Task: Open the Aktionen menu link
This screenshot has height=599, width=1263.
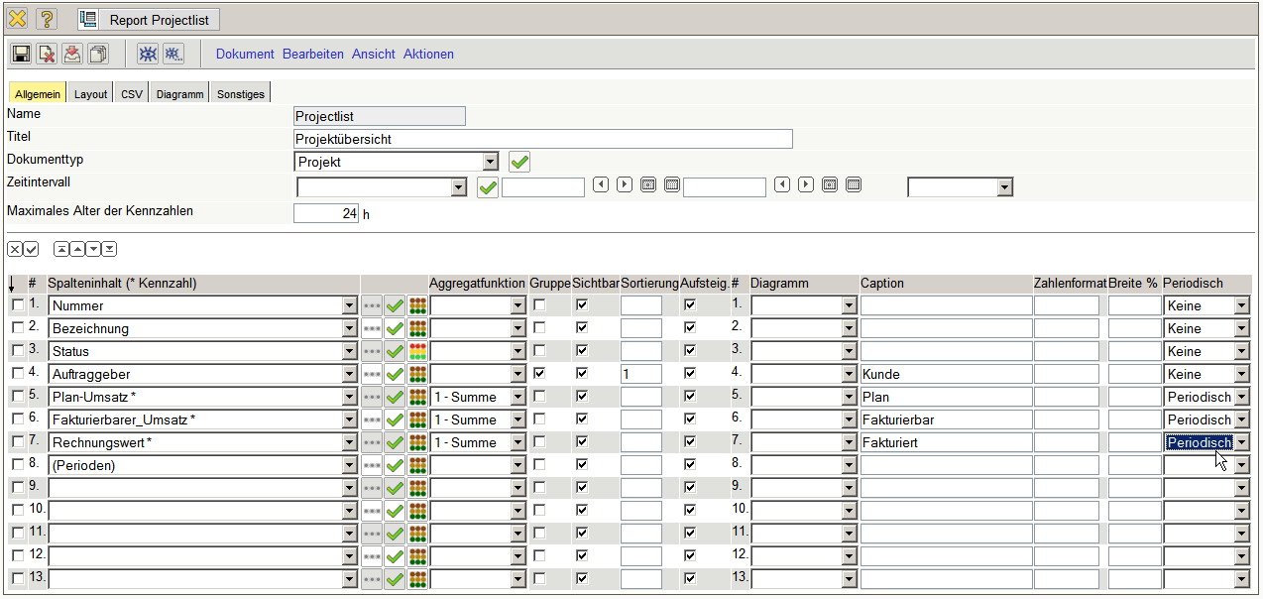Action: click(x=428, y=55)
